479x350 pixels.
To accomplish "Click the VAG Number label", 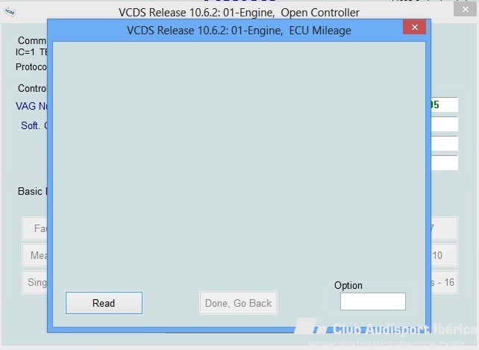I will coord(31,106).
